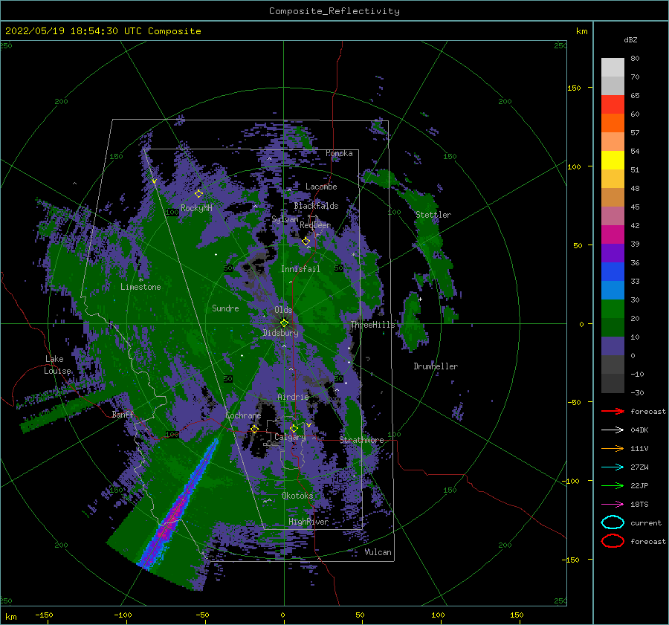Click the RockyMH label on the map
This screenshot has height=625, width=669.
[196, 208]
